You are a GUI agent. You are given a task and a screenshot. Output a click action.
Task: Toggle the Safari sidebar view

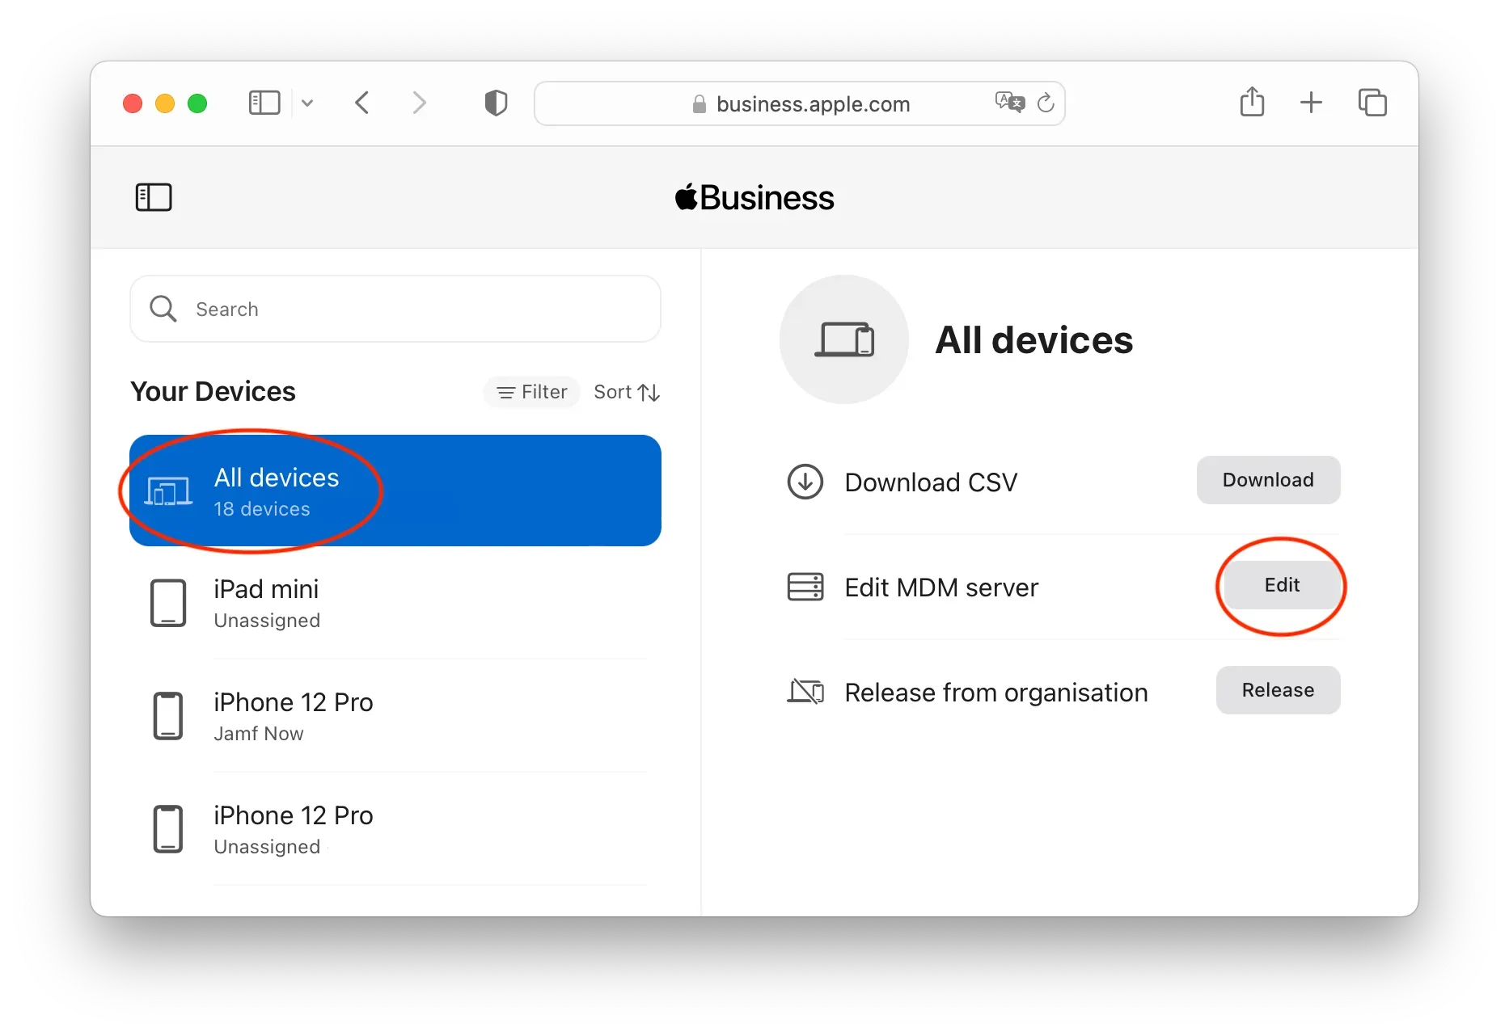click(264, 103)
